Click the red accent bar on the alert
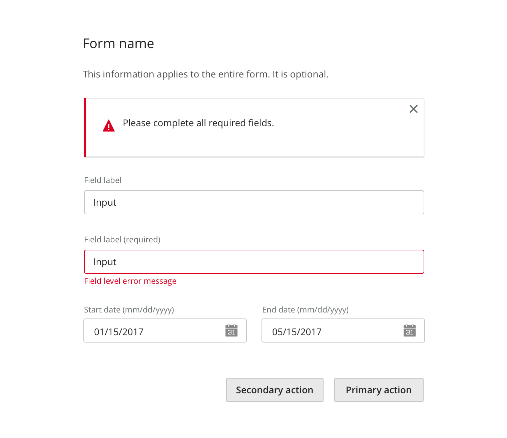 point(85,128)
